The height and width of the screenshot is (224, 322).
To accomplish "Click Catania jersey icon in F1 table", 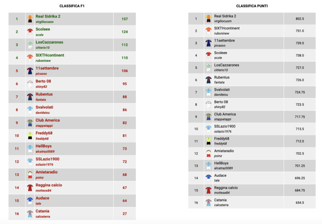I will tap(30, 214).
